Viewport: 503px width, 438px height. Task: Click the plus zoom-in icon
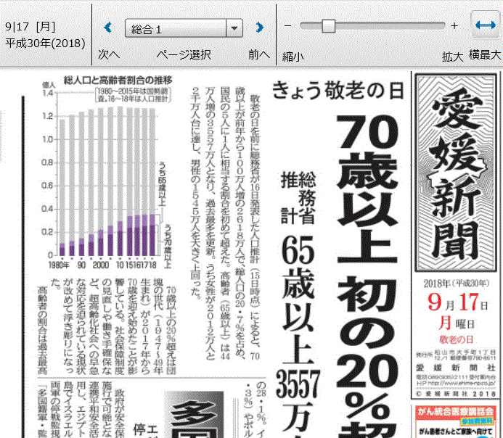tap(454, 26)
